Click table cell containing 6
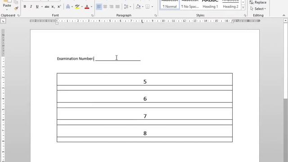Viewport: 288px width, 162px height. click(x=144, y=96)
